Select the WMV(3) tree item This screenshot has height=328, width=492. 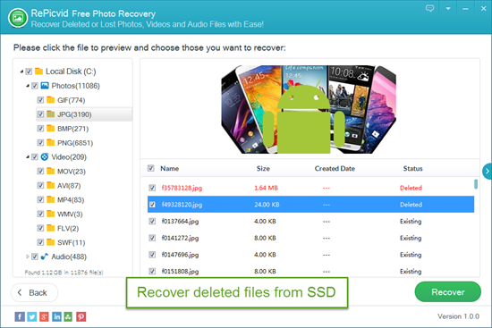(70, 214)
